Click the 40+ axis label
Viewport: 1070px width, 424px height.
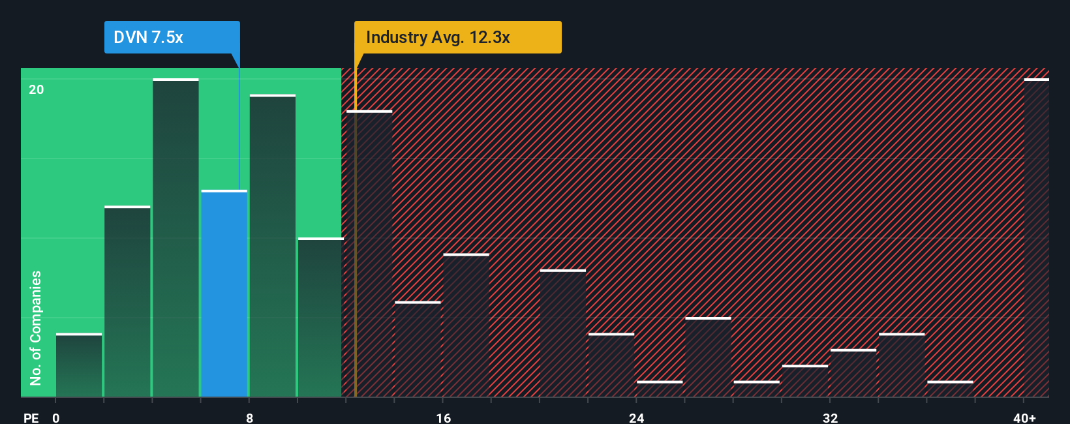click(x=1024, y=417)
